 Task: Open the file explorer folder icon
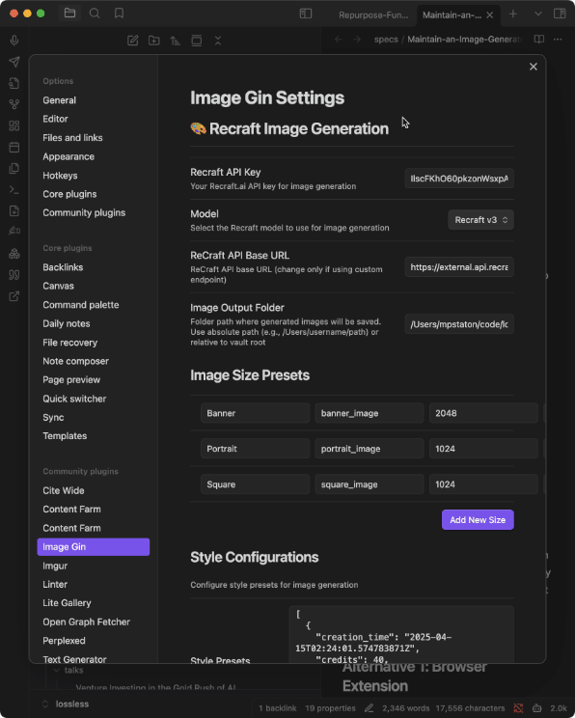70,14
